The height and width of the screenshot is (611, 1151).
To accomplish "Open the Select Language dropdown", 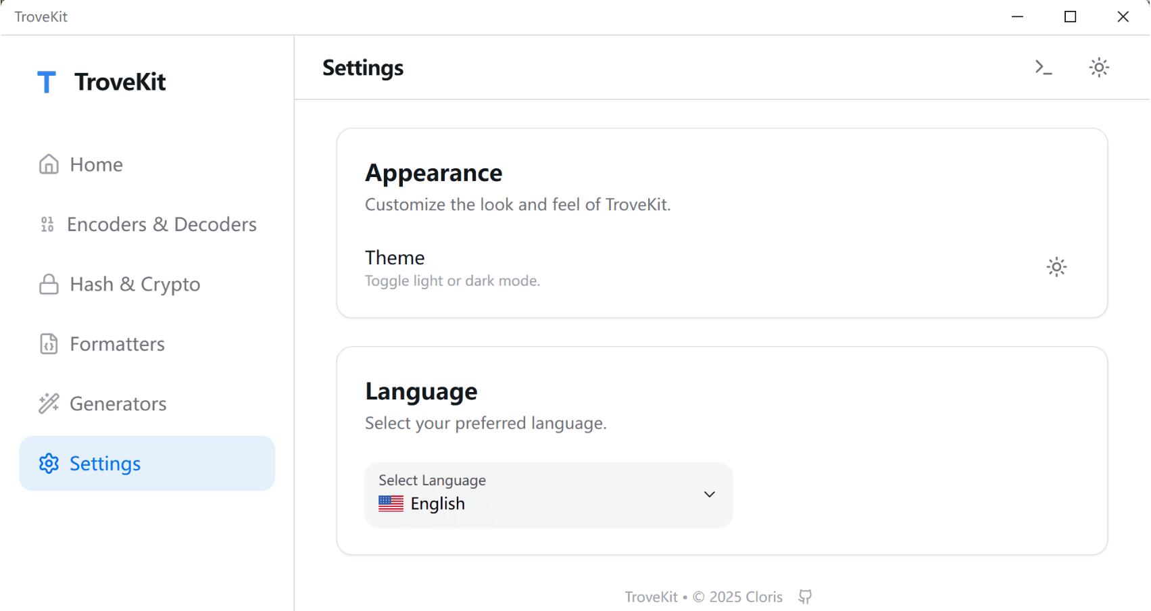I will click(x=548, y=495).
